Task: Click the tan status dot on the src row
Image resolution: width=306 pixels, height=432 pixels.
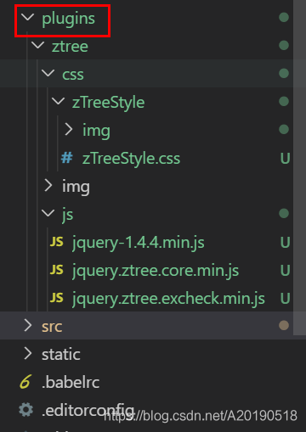Action: (x=284, y=325)
